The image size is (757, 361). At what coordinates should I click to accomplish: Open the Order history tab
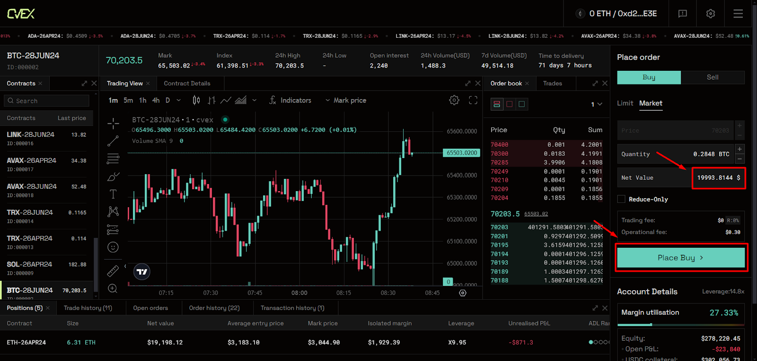214,308
